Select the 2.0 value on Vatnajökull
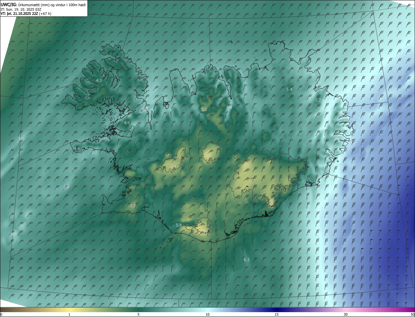Image resolution: width=415 pixels, height=317 pixels. pyautogui.click(x=246, y=166)
